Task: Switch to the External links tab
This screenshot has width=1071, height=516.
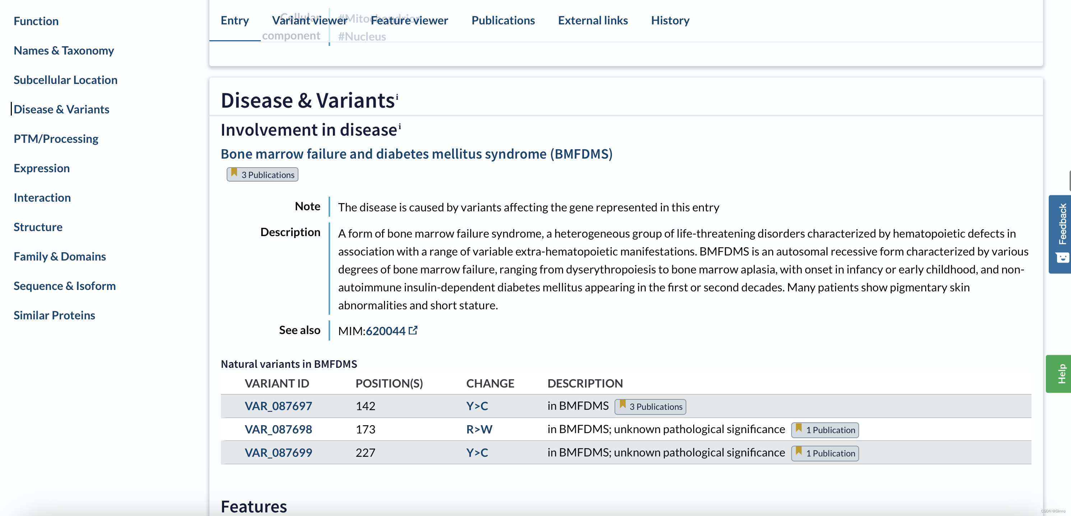Action: tap(593, 20)
